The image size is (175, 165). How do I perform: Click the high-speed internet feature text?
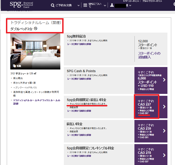click(x=36, y=94)
